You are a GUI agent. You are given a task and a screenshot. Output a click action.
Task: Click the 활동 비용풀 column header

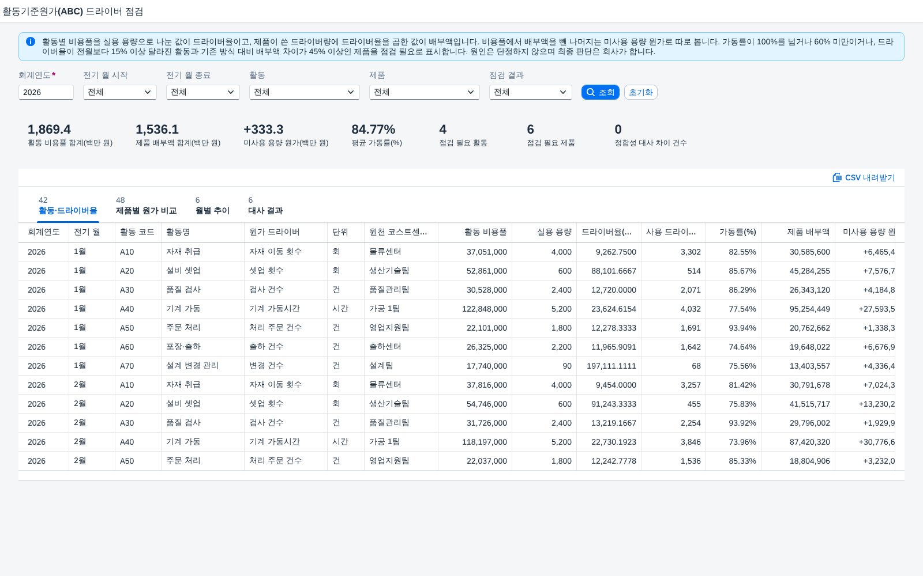(x=475, y=232)
